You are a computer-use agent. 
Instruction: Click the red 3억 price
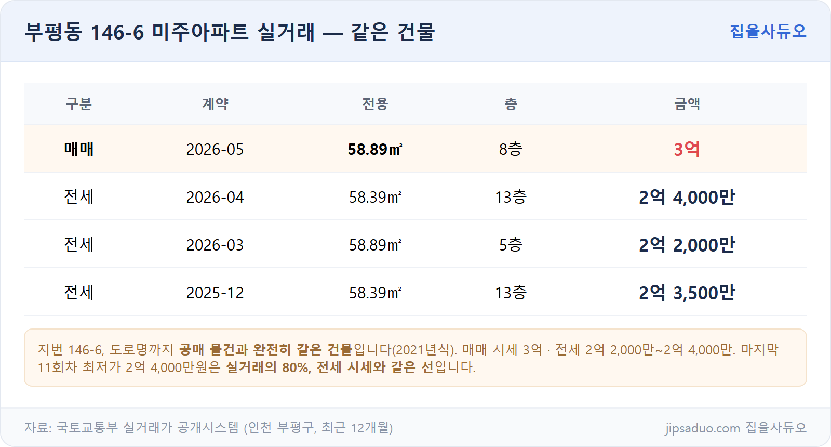pyautogui.click(x=687, y=149)
